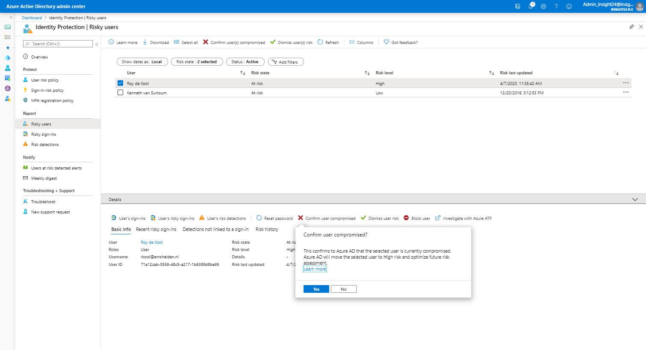Switch to Detections not linked to a sign-in tab
646x350 pixels.
tap(215, 229)
